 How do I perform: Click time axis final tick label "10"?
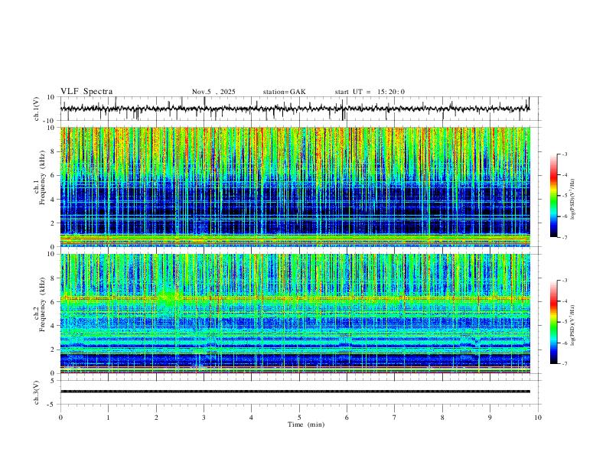(538, 418)
